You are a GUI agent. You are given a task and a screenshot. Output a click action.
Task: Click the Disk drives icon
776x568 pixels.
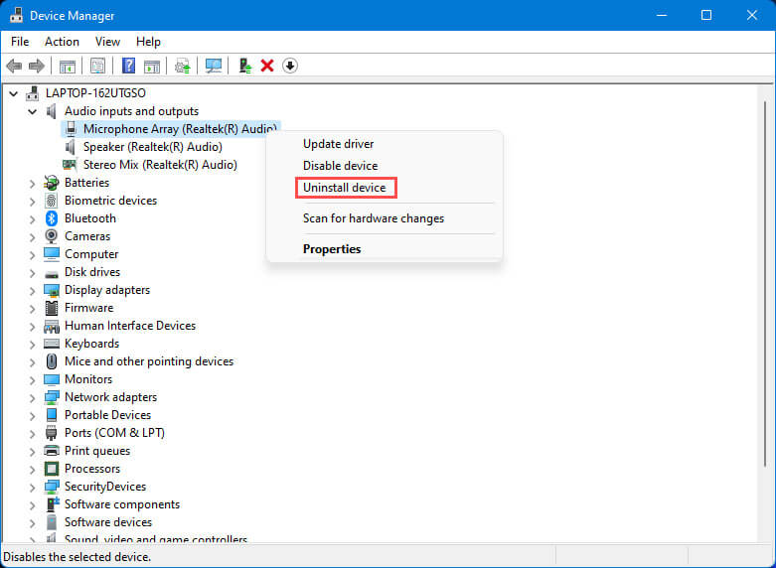tap(52, 273)
